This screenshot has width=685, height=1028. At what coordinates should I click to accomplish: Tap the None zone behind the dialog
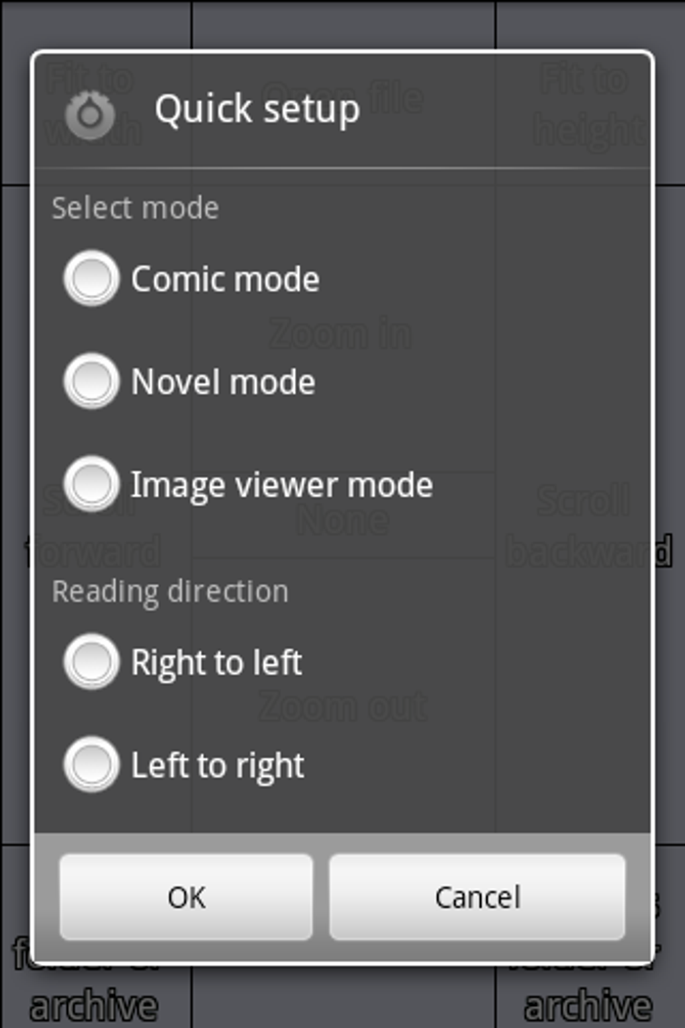click(342, 521)
